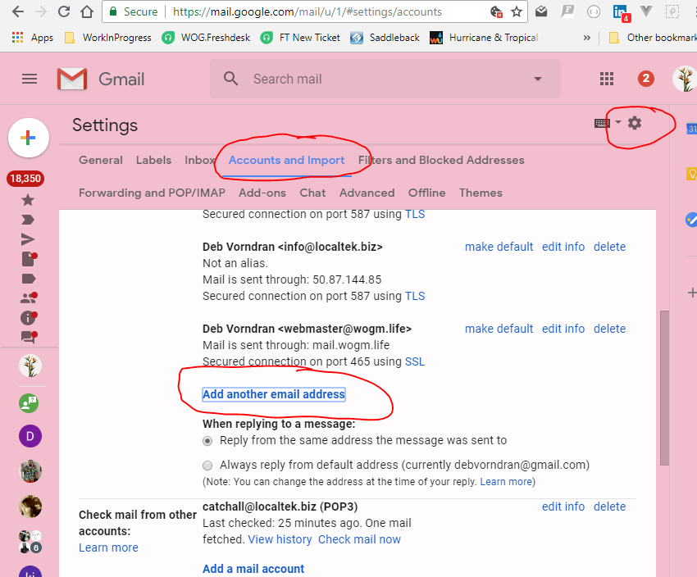Open Important mail in sidebar
Viewport: 697px width, 577px height.
[28, 220]
